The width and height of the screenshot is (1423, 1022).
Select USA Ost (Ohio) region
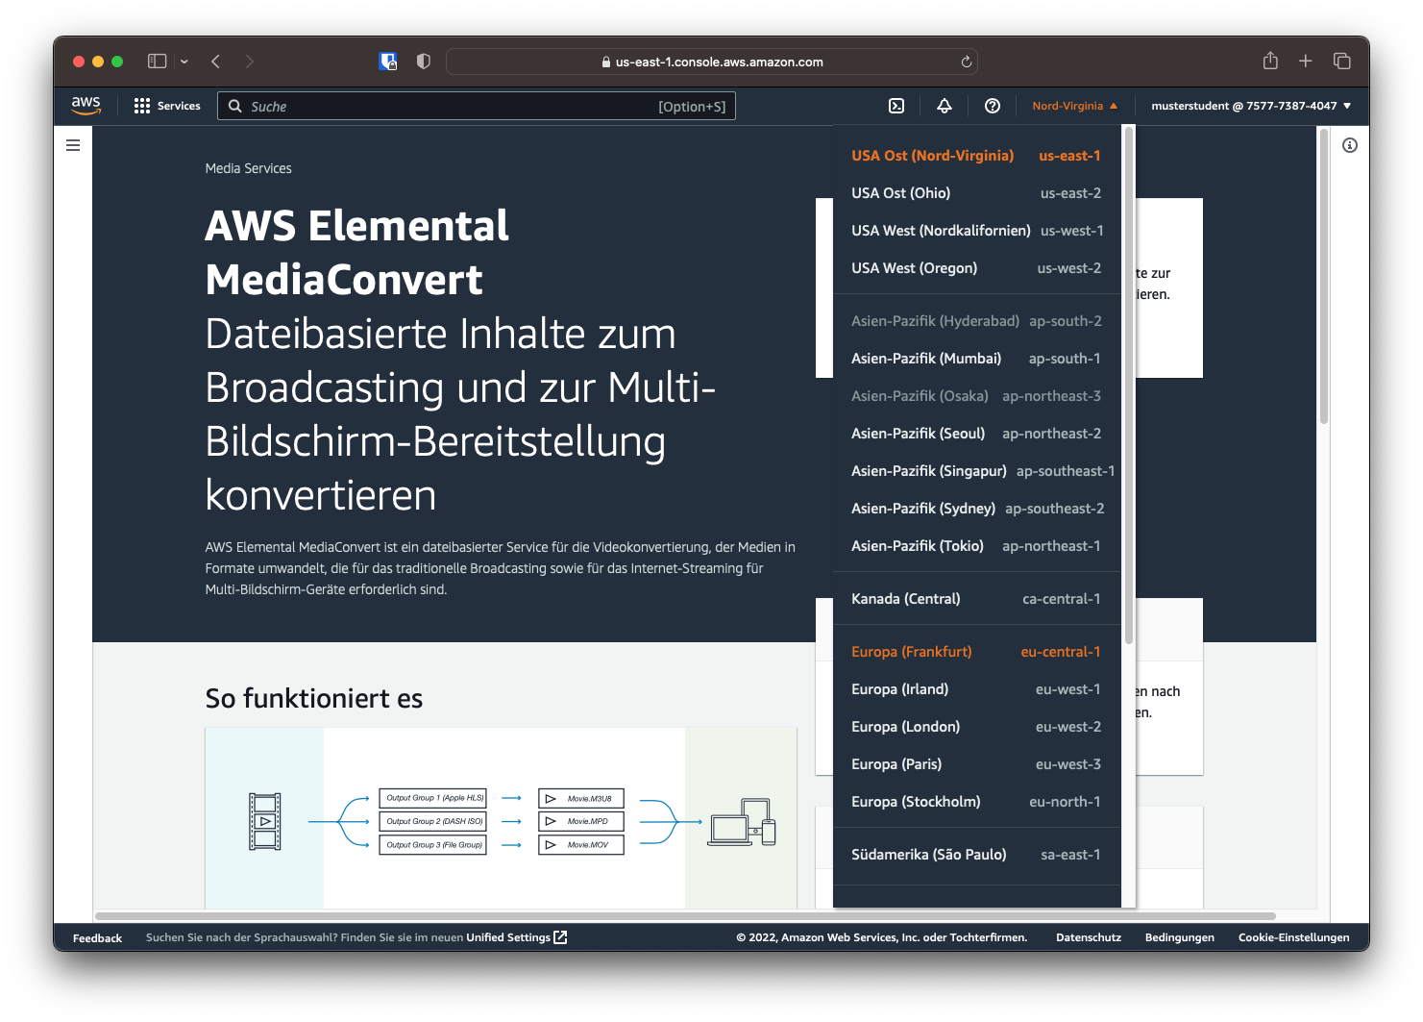point(976,193)
